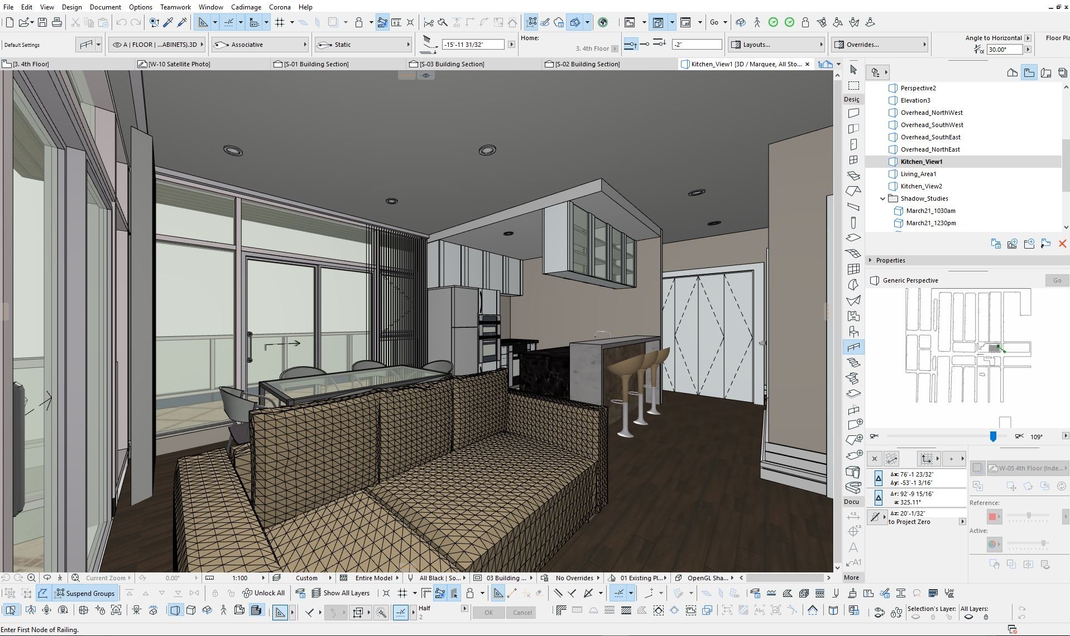
Task: Collapse the Shadow_Studies folder
Action: point(882,198)
